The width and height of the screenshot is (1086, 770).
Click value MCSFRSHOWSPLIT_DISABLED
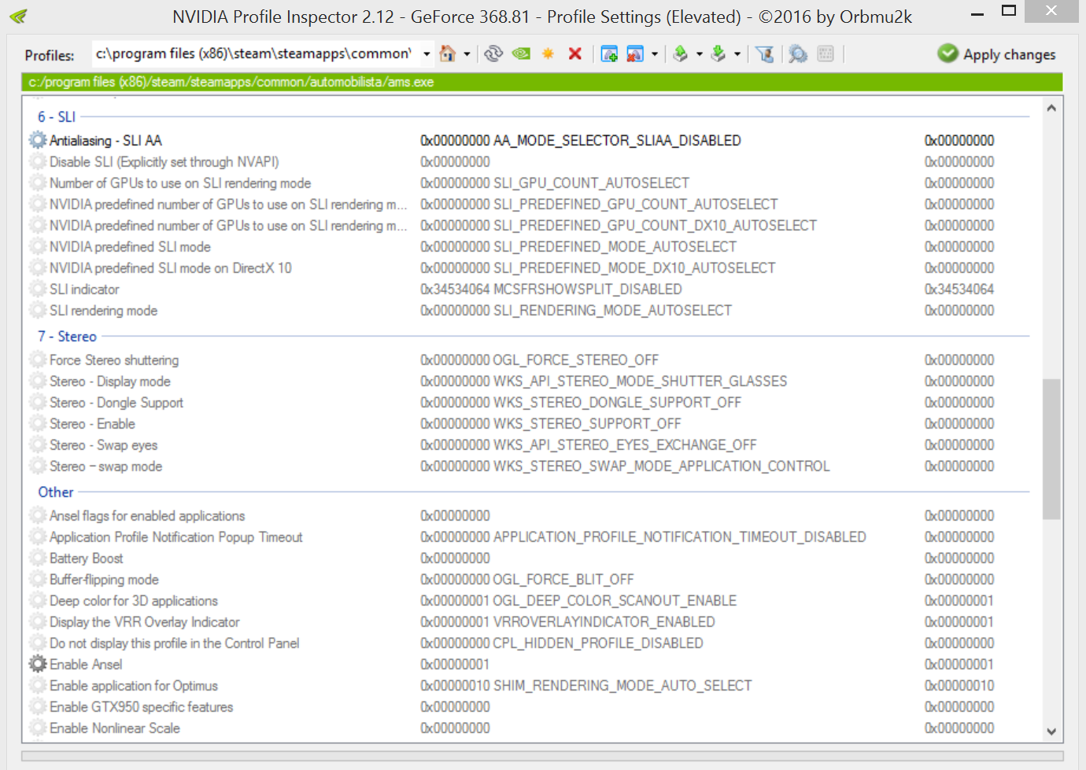[588, 289]
